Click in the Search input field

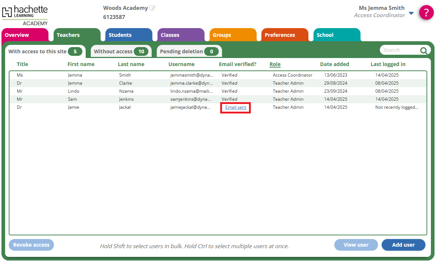(x=399, y=50)
